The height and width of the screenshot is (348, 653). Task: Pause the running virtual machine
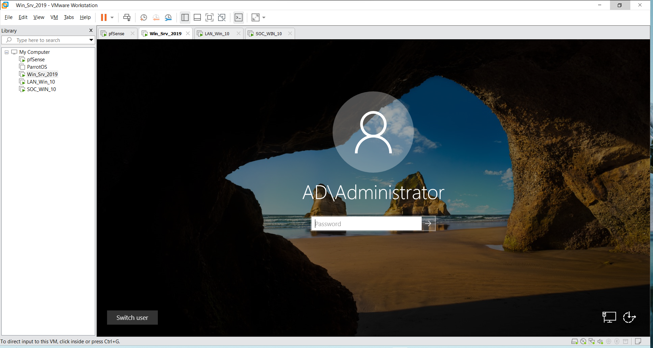(x=104, y=17)
